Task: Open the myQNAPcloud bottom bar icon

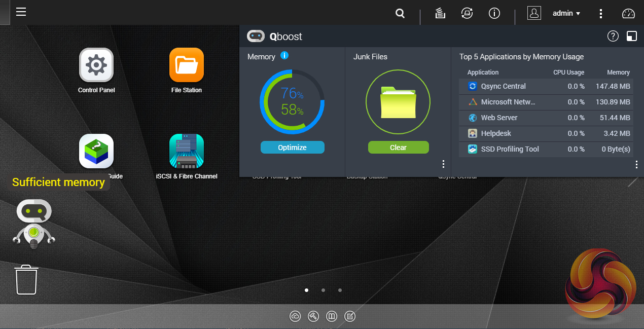Action: point(295,316)
